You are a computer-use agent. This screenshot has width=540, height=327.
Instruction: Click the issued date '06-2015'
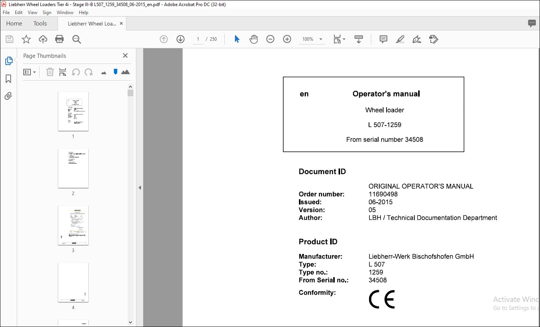coord(380,202)
